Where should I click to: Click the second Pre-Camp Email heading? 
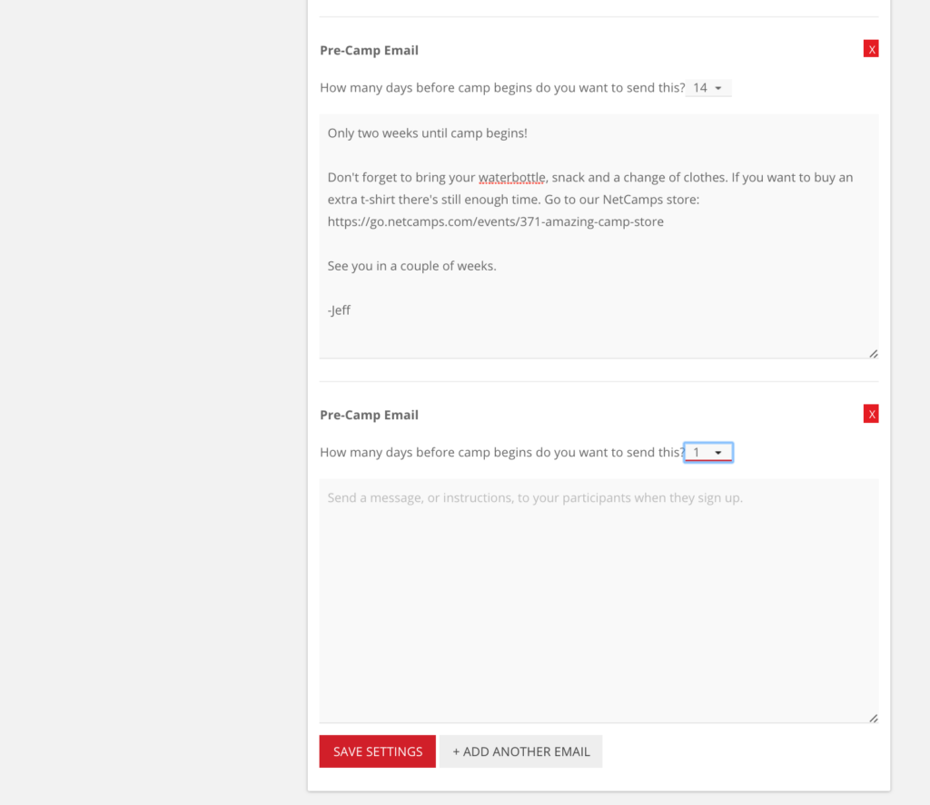tap(369, 415)
